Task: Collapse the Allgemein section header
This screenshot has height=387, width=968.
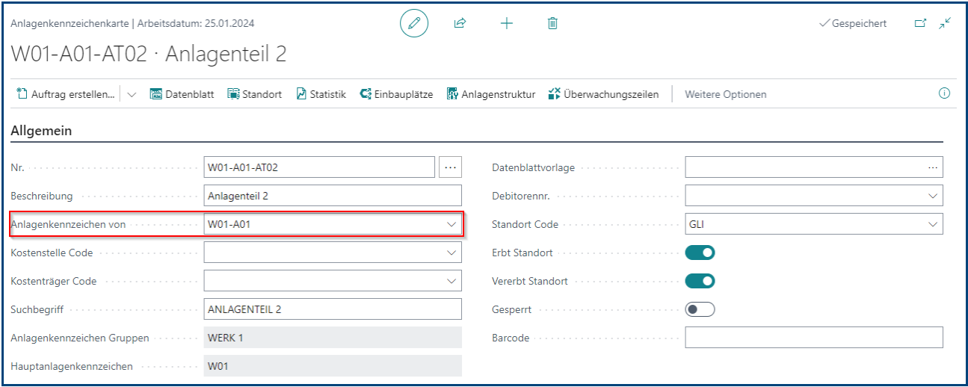Action: (41, 131)
